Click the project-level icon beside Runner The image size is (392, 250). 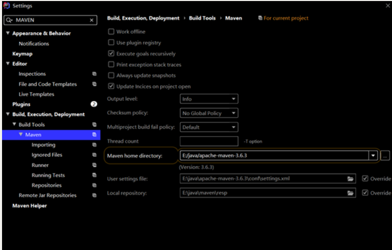[94, 165]
